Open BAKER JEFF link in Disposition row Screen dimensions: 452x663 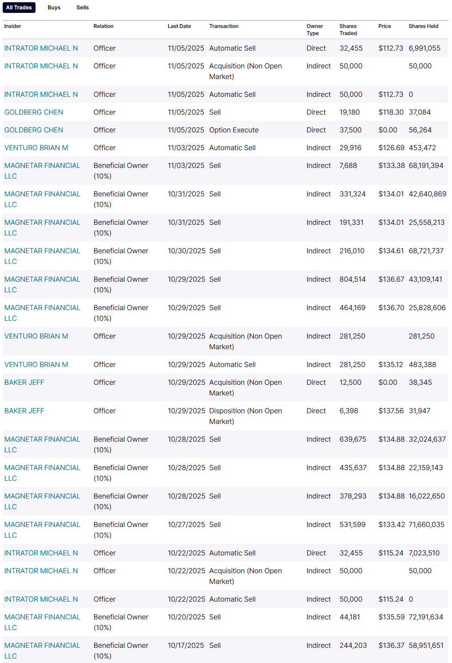[x=24, y=411]
